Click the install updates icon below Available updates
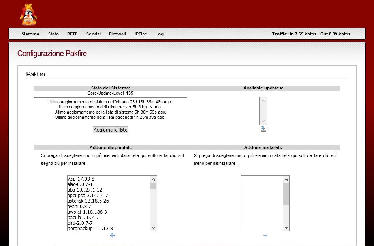 click(263, 129)
